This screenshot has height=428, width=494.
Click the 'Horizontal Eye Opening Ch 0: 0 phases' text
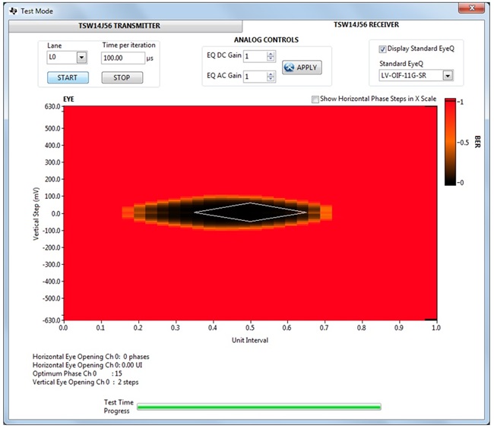(90, 357)
